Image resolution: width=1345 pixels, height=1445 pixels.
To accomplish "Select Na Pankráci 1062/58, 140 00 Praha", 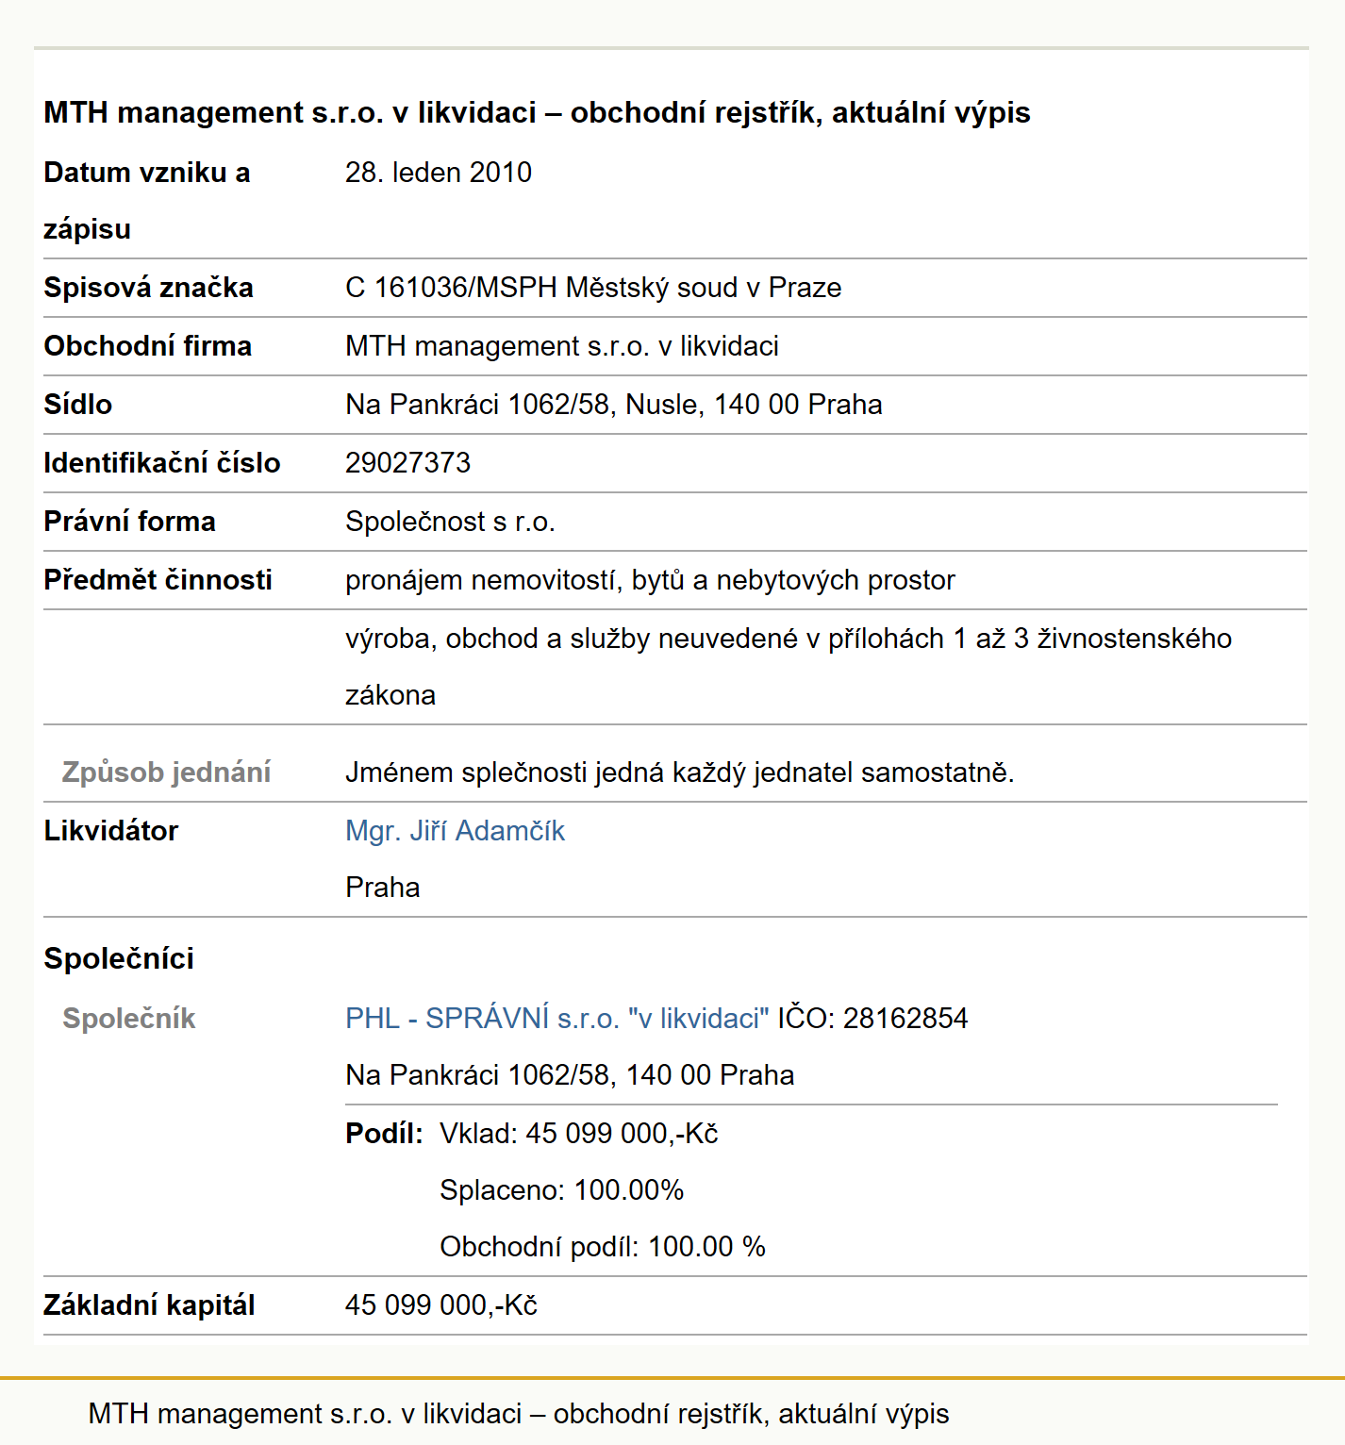I will click(570, 1075).
